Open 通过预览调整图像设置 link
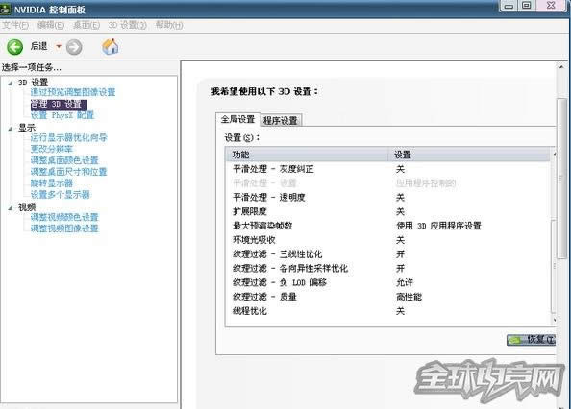The width and height of the screenshot is (571, 409). coord(73,92)
